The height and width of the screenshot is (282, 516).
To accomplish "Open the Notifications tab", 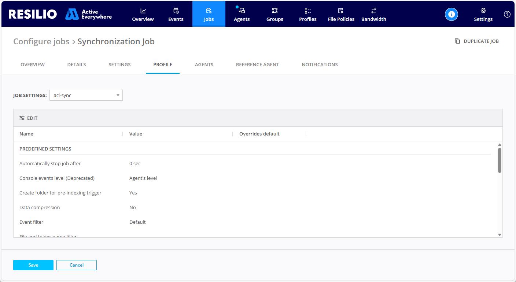I will (320, 65).
